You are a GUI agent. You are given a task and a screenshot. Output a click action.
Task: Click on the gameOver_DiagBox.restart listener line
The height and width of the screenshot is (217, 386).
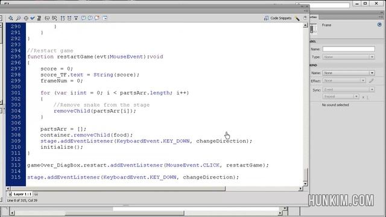point(148,165)
